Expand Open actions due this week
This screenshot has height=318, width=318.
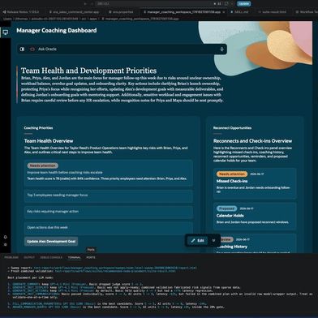109,228
